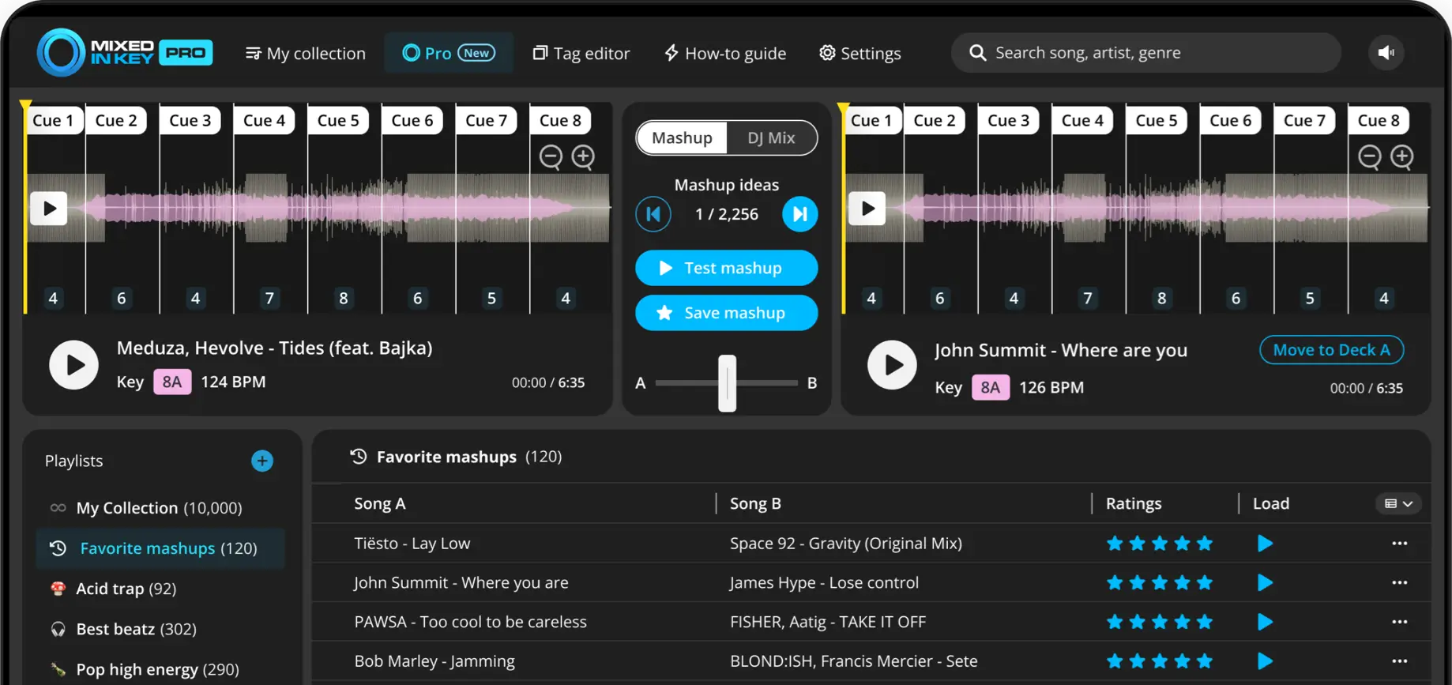
Task: Open more options for Bob Marley row
Action: tap(1399, 661)
